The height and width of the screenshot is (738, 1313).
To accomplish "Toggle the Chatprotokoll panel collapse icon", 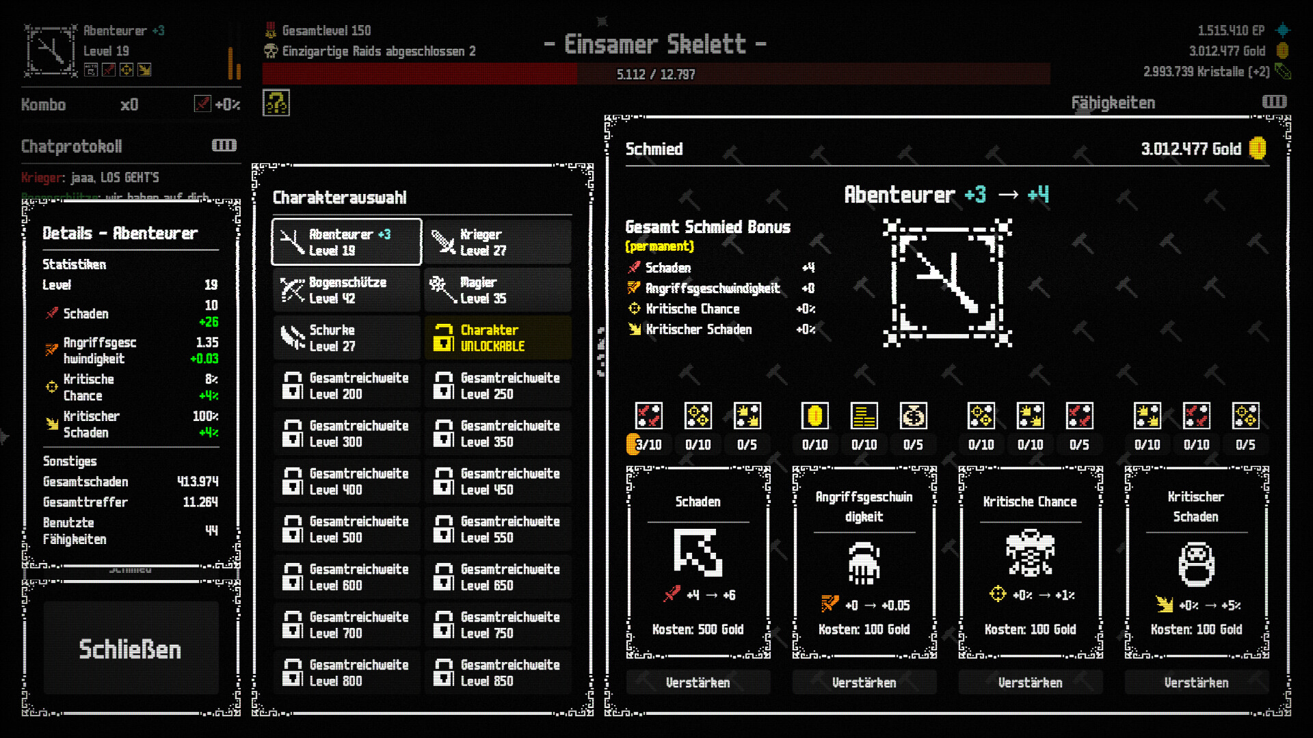I will pyautogui.click(x=224, y=146).
